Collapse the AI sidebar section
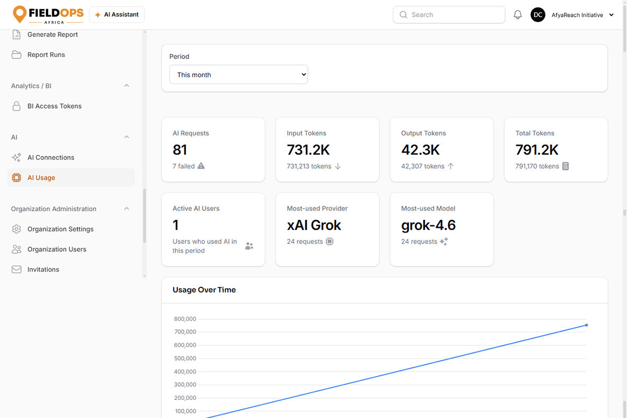This screenshot has height=418, width=627. coord(126,137)
